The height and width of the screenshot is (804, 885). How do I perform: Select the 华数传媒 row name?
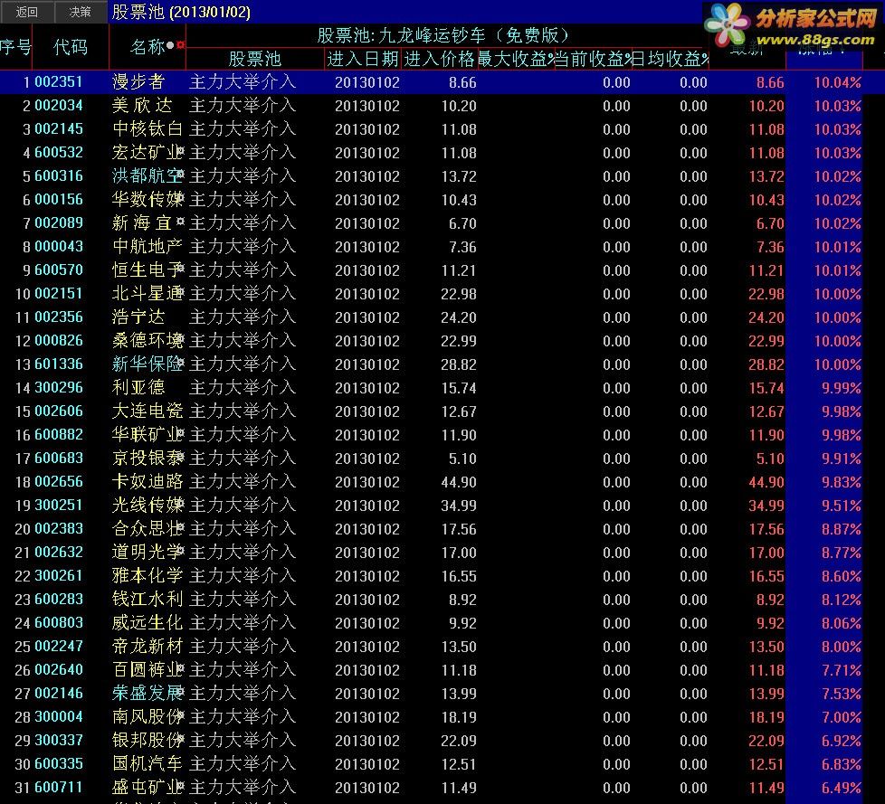coord(147,200)
